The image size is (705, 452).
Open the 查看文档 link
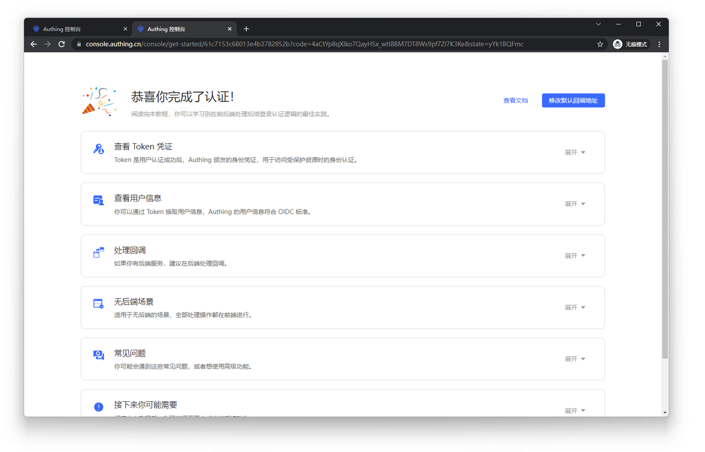click(516, 100)
